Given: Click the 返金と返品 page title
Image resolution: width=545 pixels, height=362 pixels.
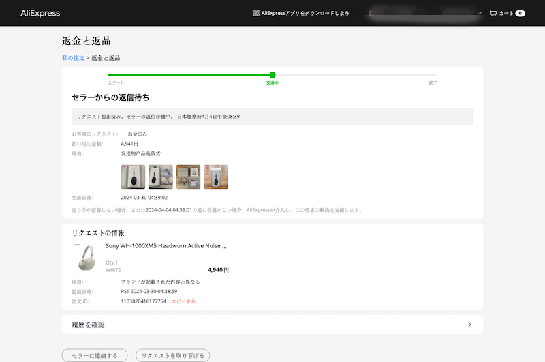Looking at the screenshot, I should click(x=87, y=41).
